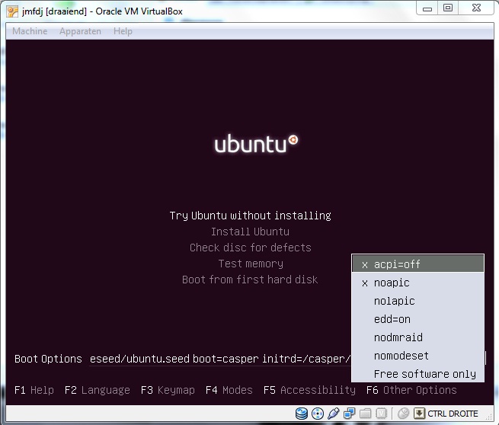Viewport: 499px width, 425px height.
Task: Click the optical disc status icon
Action: pyautogui.click(x=318, y=414)
